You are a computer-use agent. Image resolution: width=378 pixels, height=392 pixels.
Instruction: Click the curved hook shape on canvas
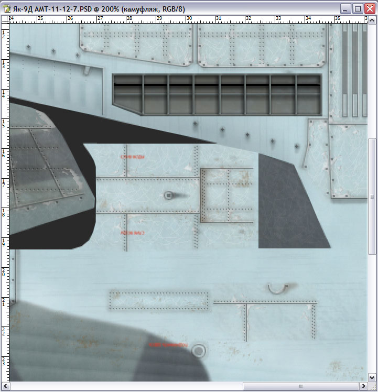pos(278,288)
